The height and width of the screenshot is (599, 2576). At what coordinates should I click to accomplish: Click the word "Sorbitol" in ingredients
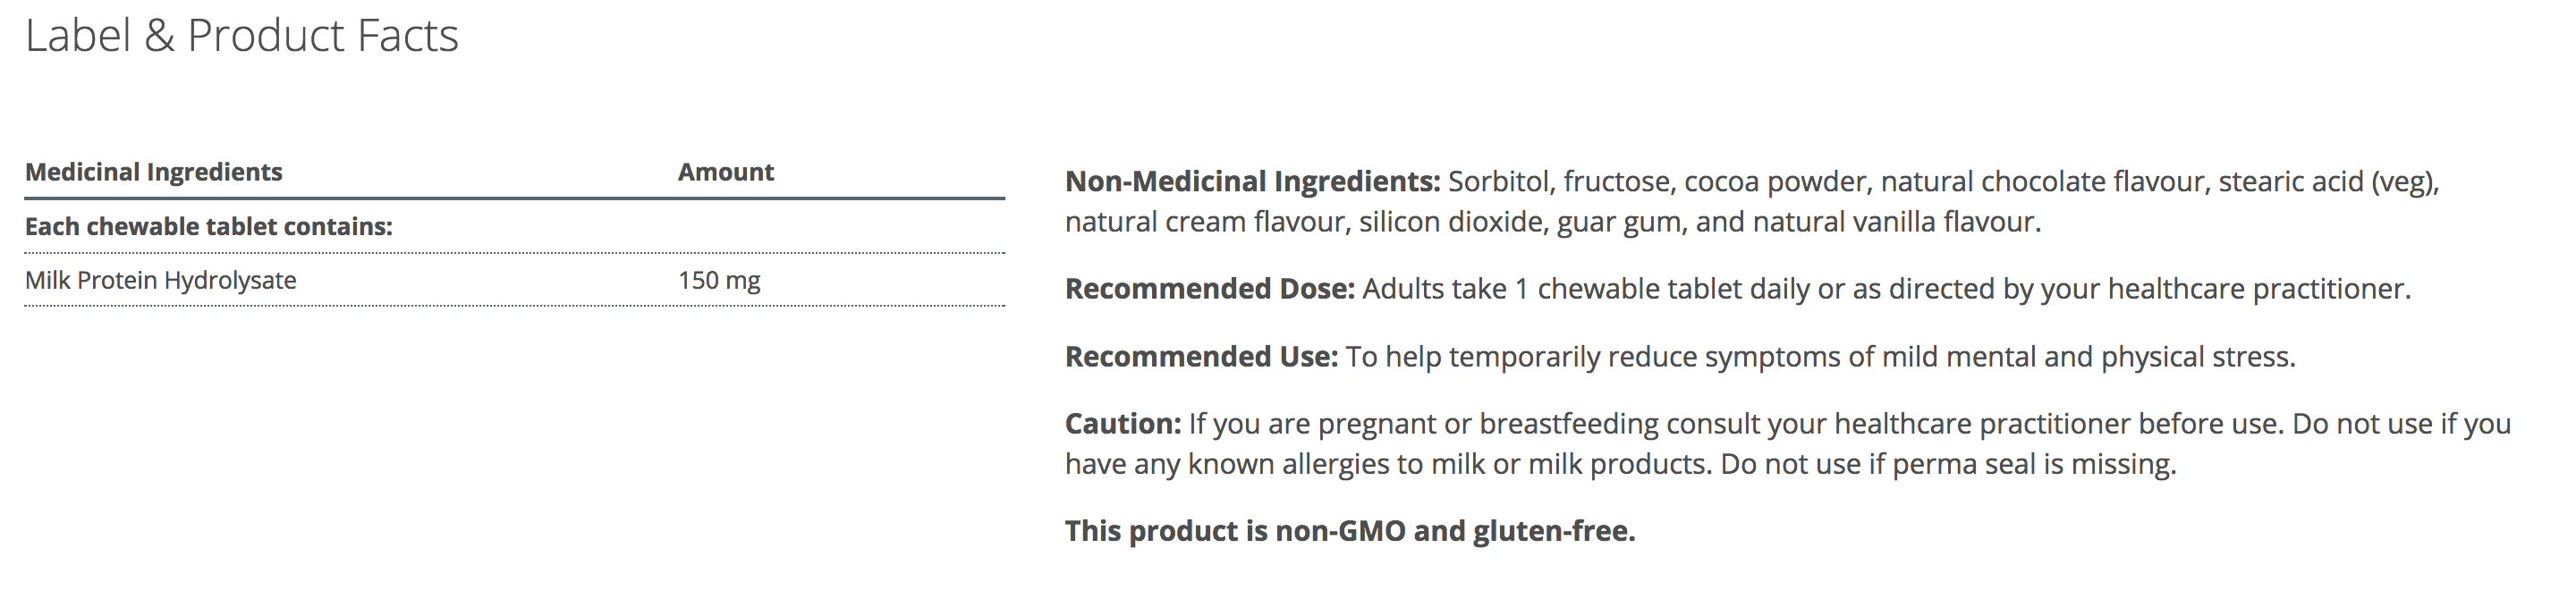click(x=1498, y=181)
